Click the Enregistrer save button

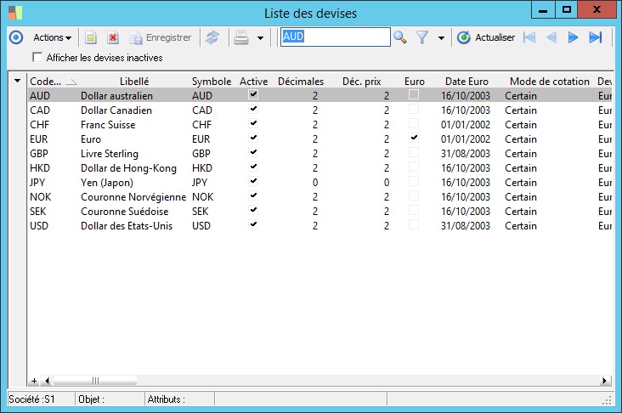click(161, 37)
